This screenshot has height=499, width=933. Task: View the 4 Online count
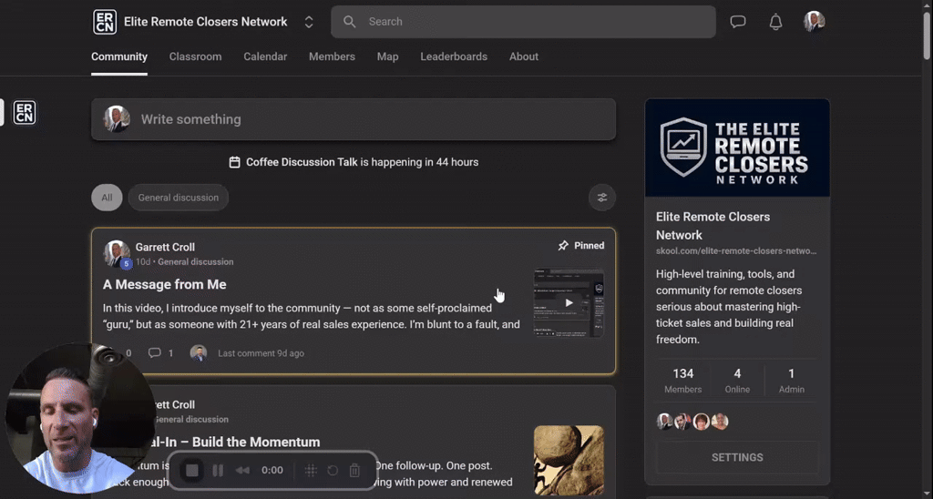[x=737, y=381]
